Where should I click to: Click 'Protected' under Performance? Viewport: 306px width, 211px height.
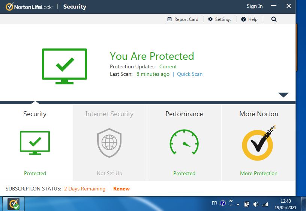184,173
